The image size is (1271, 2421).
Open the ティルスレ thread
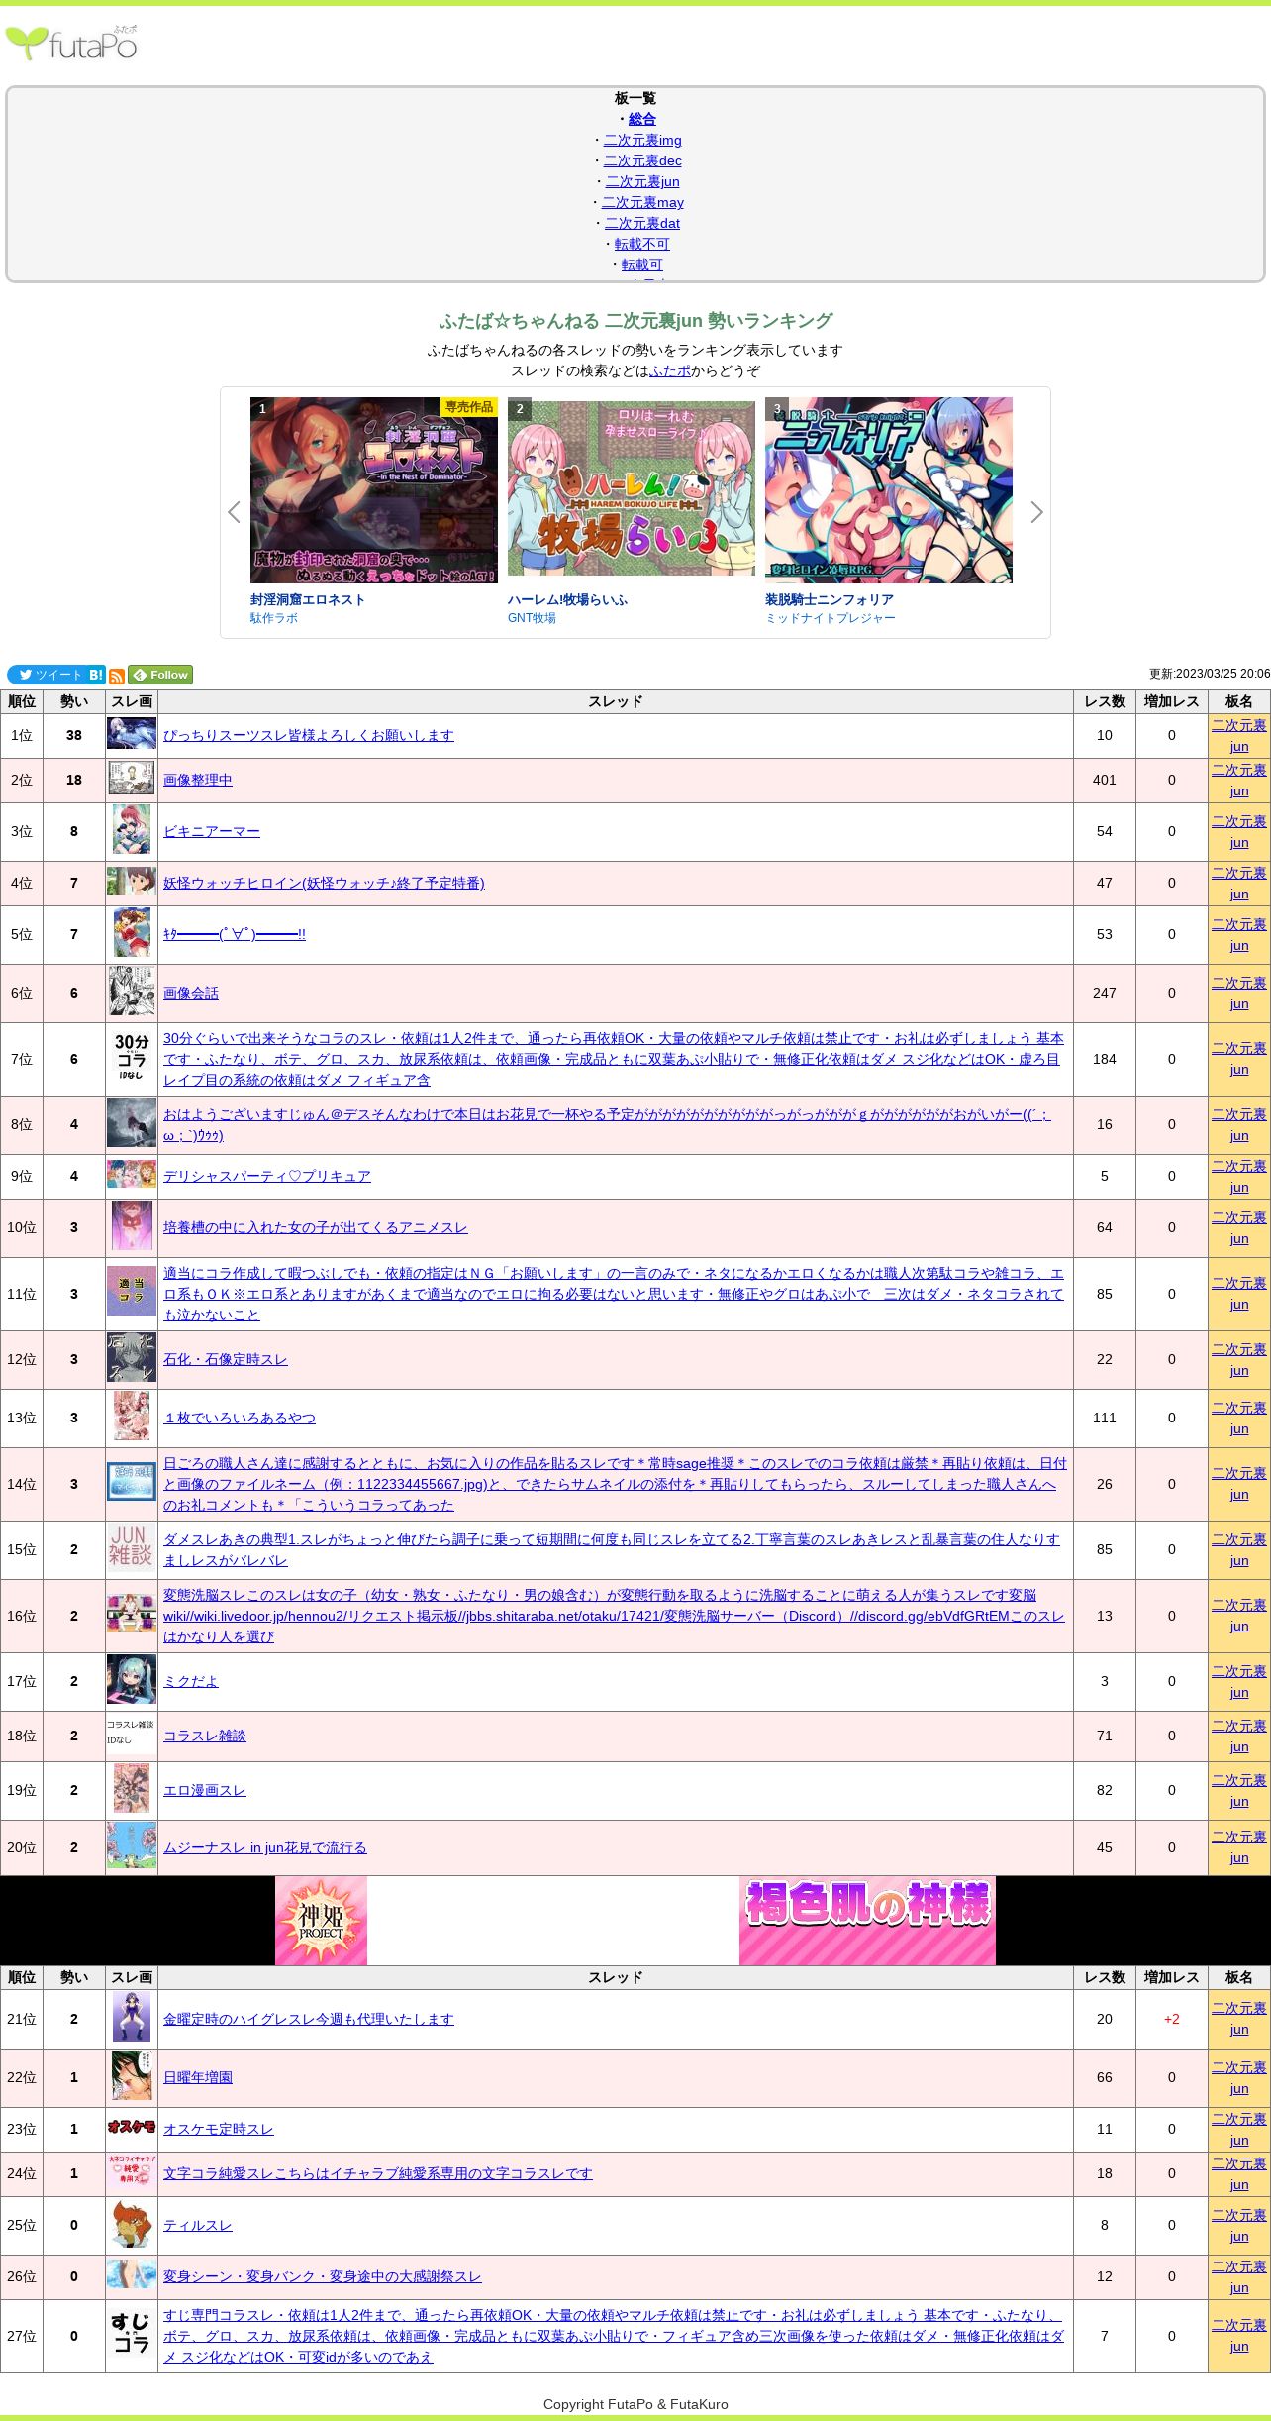click(198, 2225)
